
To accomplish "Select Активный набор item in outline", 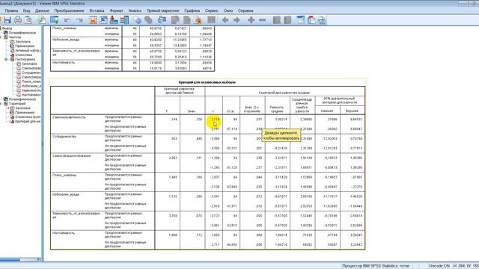I will (x=28, y=50).
